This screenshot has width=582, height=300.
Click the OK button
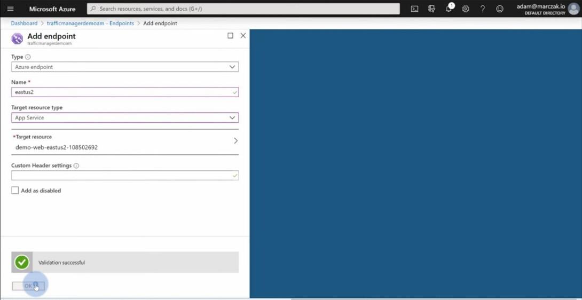point(28,286)
